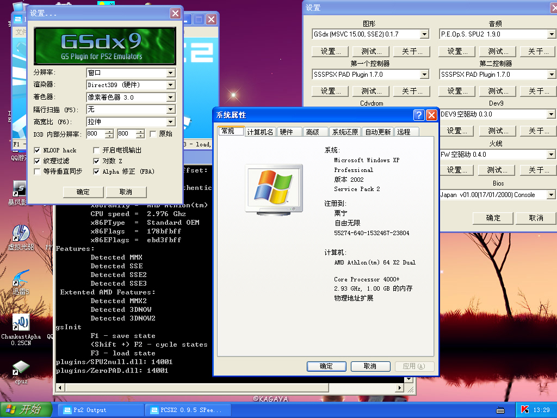This screenshot has width=557, height=418.
Task: Select the ChankastAlpha 0.25CN desktop icon
Action: pyautogui.click(x=21, y=329)
